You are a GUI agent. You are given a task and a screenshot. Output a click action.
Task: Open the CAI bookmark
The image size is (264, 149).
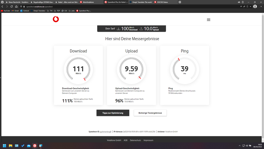click(x=64, y=11)
